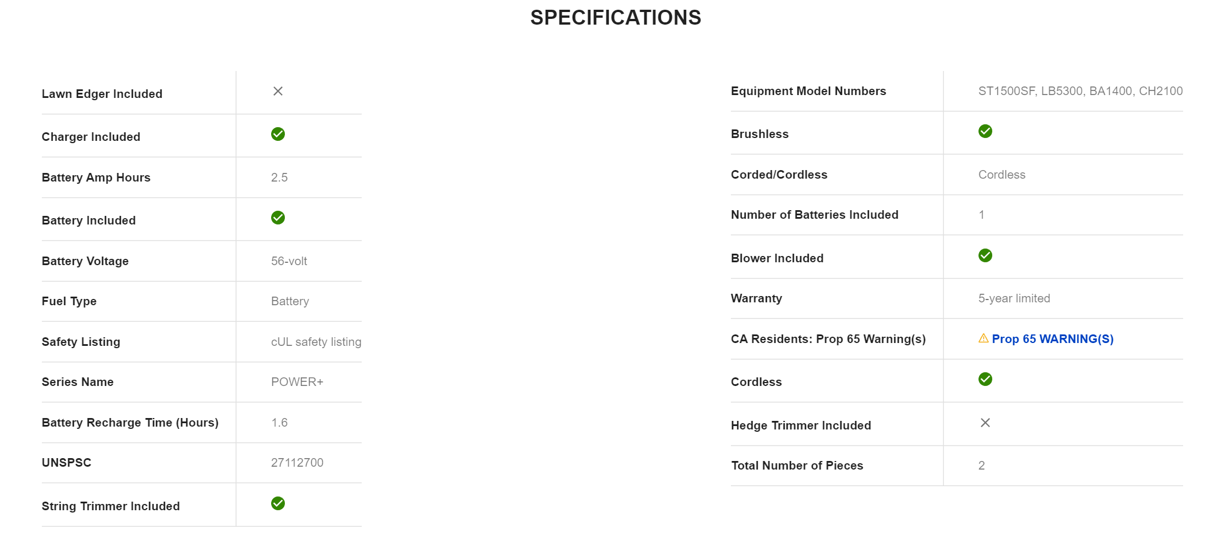Image resolution: width=1229 pixels, height=540 pixels.
Task: Click the Cordless value for Corded/Cordless
Action: (x=1001, y=175)
